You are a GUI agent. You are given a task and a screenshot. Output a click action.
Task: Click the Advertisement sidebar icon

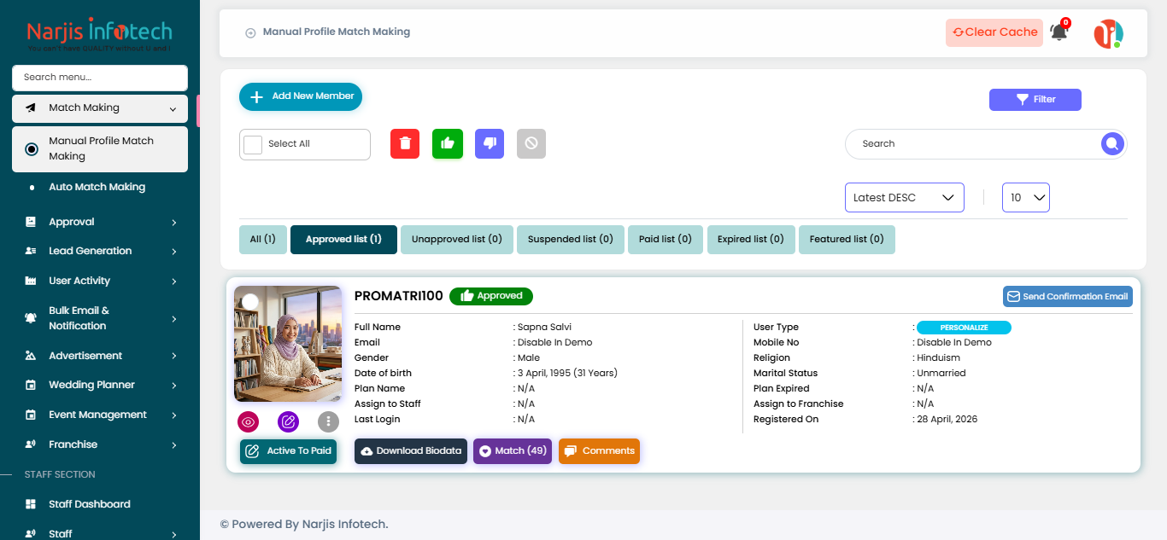click(x=31, y=356)
